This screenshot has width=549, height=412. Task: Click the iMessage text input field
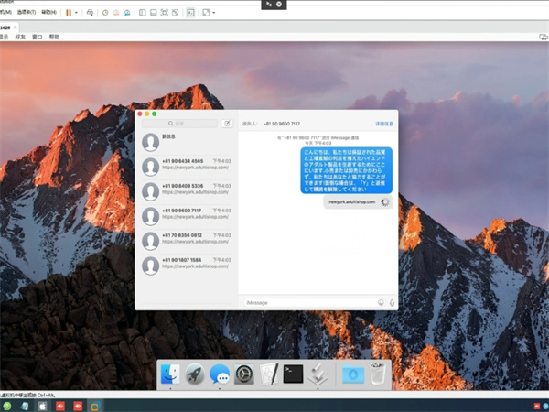[x=307, y=302]
